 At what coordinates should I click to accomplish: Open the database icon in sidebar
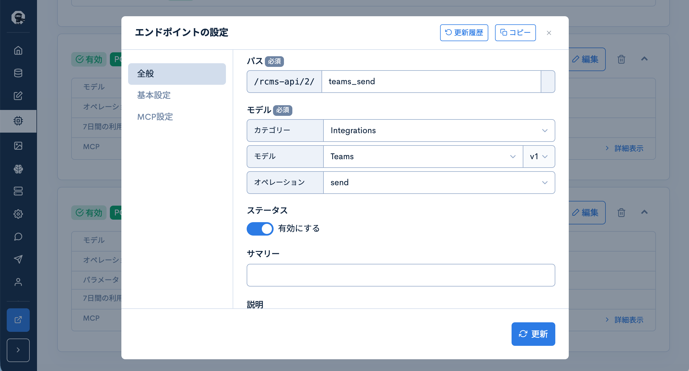point(18,73)
